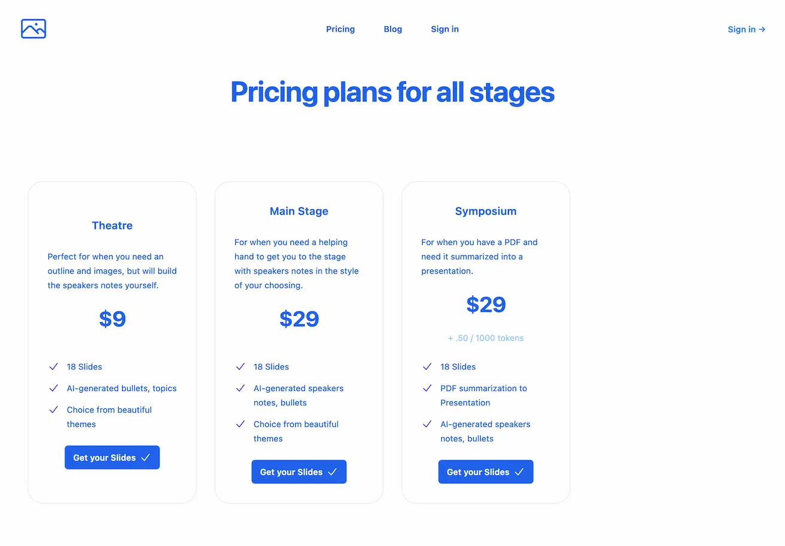
Task: Click Get your Slides under the Symposium plan
Action: [x=486, y=471]
